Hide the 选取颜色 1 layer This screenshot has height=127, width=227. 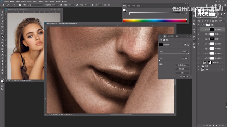[199, 48]
